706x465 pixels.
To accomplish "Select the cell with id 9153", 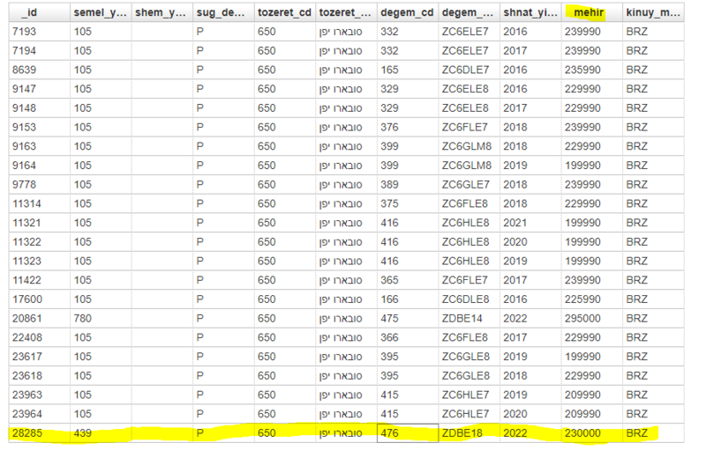I will coord(39,127).
